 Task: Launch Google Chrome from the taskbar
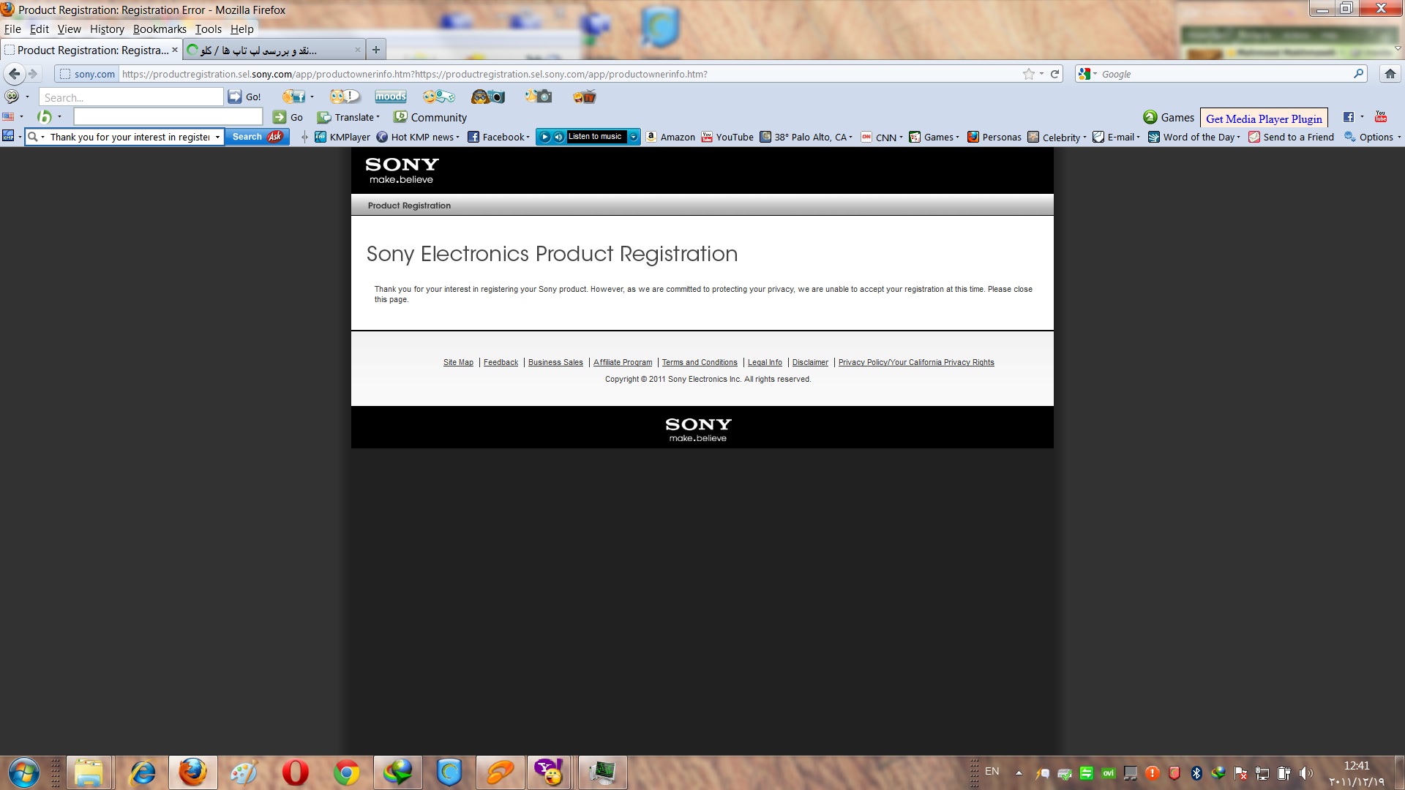click(x=347, y=772)
